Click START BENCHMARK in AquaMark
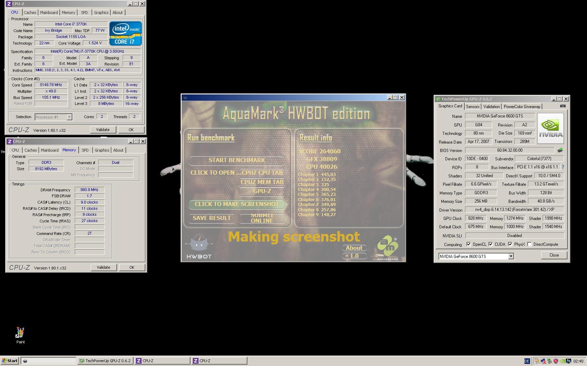Viewport: 587px width, 366px height. 237,160
